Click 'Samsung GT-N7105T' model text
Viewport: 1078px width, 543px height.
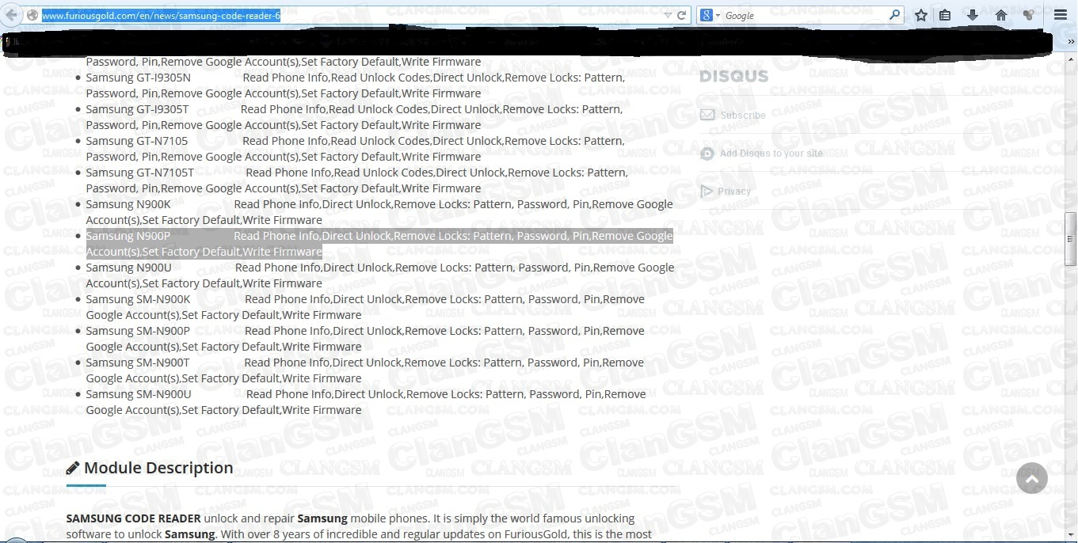(140, 173)
